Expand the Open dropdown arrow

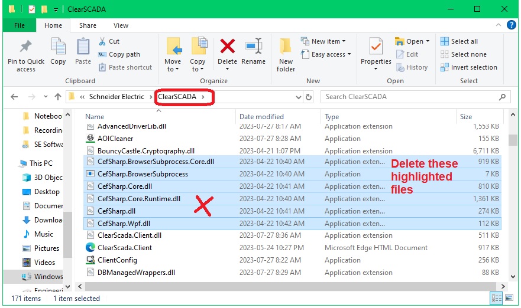428,41
